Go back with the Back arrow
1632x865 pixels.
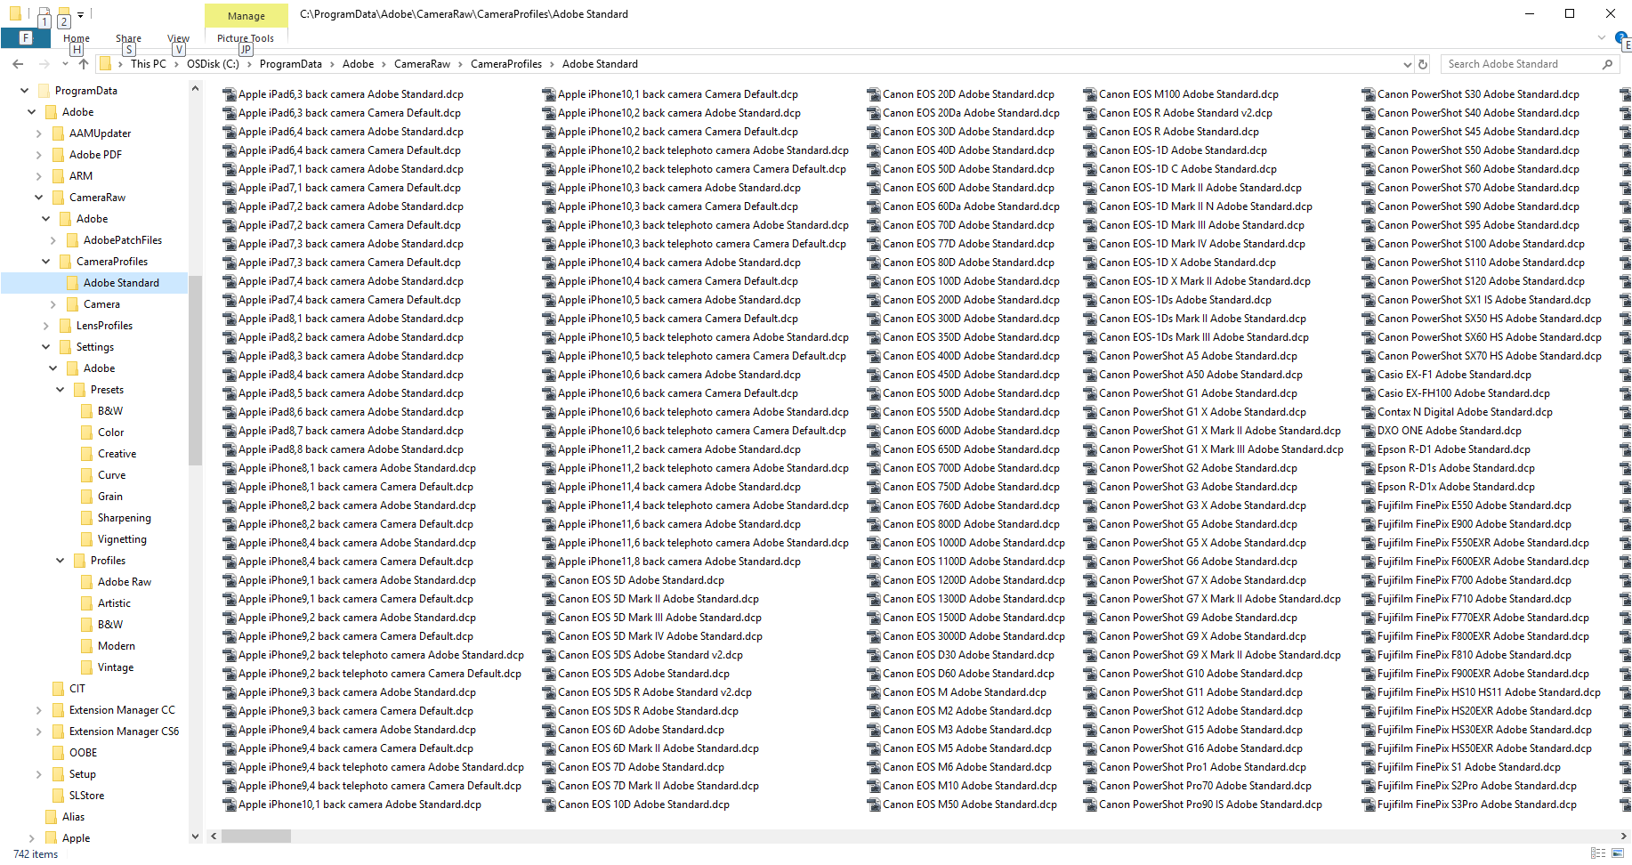[x=18, y=64]
